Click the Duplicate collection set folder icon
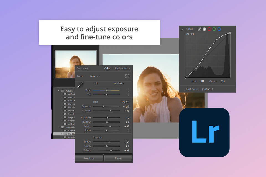The width and height of the screenshot is (266, 177). [x=62, y=91]
